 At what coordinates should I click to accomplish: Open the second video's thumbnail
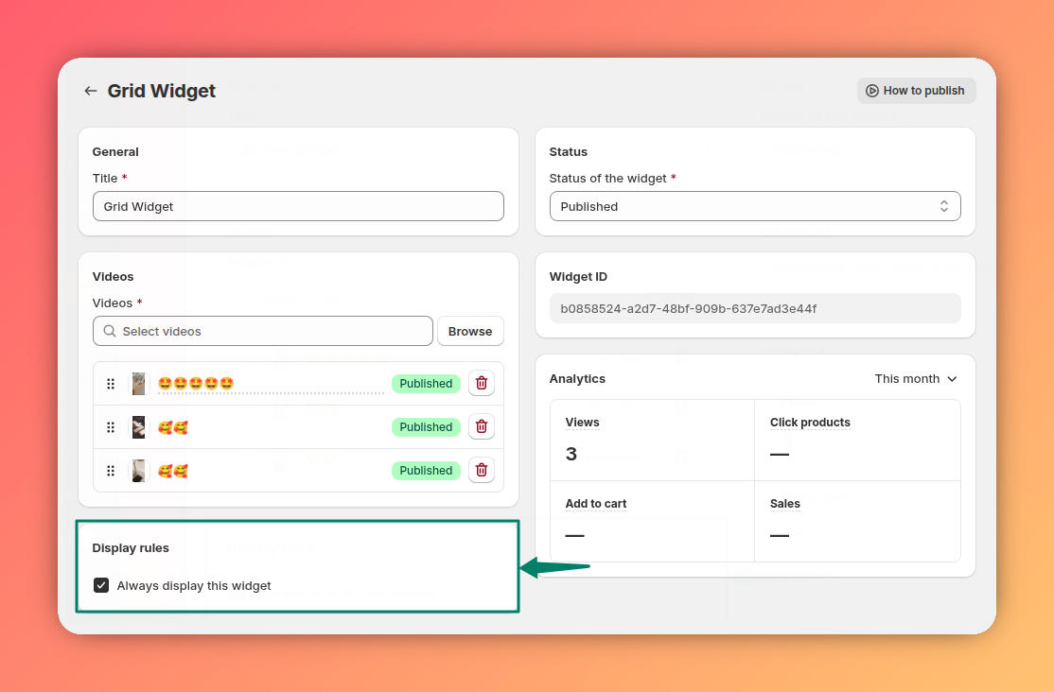(138, 427)
